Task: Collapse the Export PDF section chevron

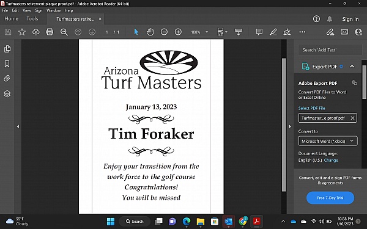Action: coord(352,67)
